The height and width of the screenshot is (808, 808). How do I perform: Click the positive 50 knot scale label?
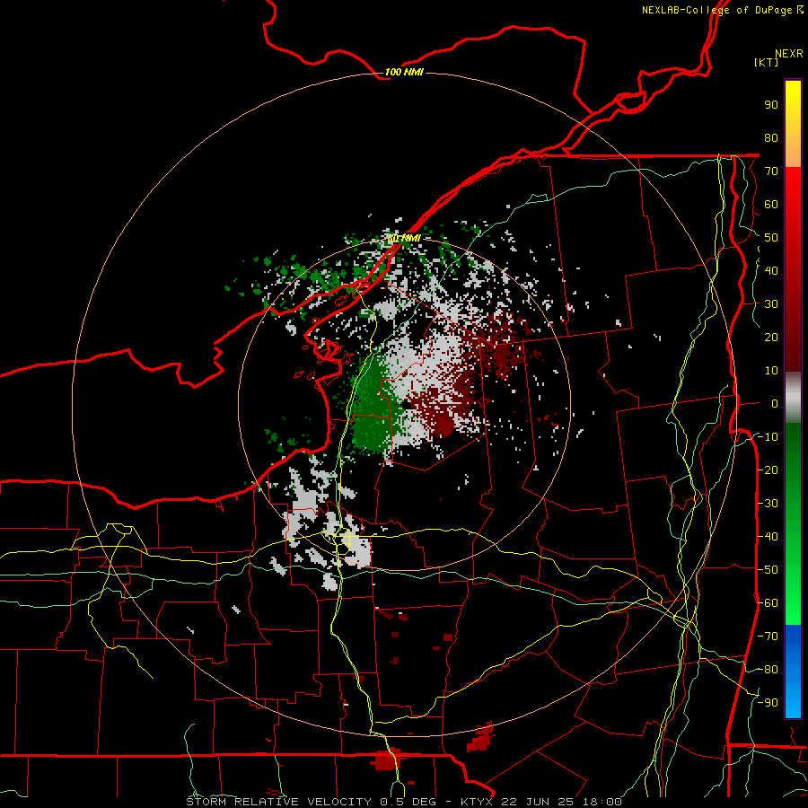pyautogui.click(x=771, y=238)
